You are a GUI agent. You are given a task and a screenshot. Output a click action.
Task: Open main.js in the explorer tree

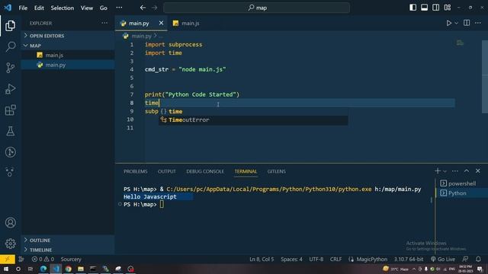point(68,55)
